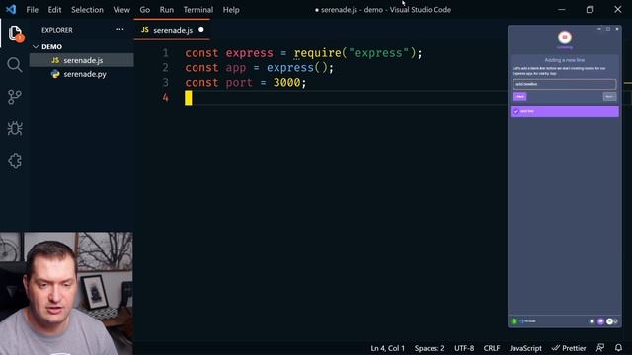Click the EXPLORER panel title

click(57, 30)
